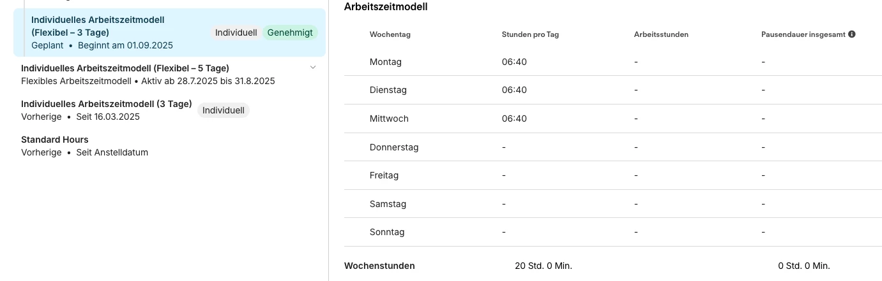Click the Arbeitsstunden column header
This screenshot has width=882, height=281.
tap(661, 34)
